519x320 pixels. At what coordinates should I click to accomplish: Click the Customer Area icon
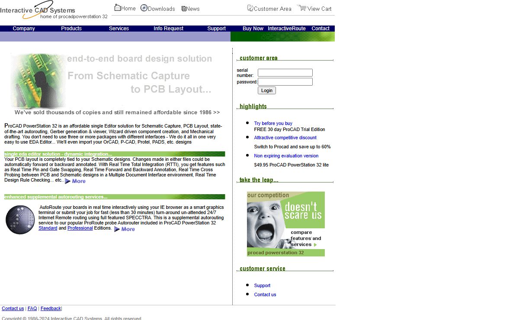coord(250,8)
